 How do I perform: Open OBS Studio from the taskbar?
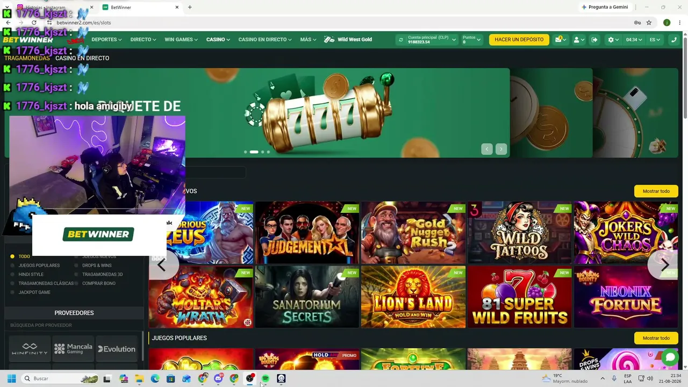pos(250,378)
